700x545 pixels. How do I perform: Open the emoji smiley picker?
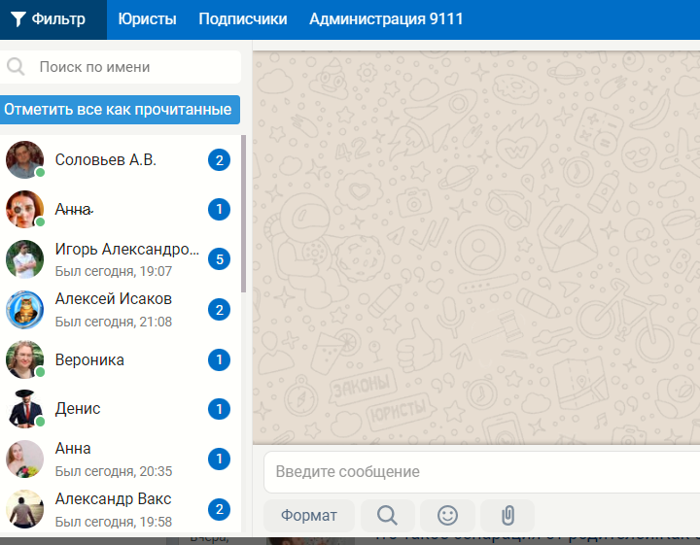tap(447, 515)
